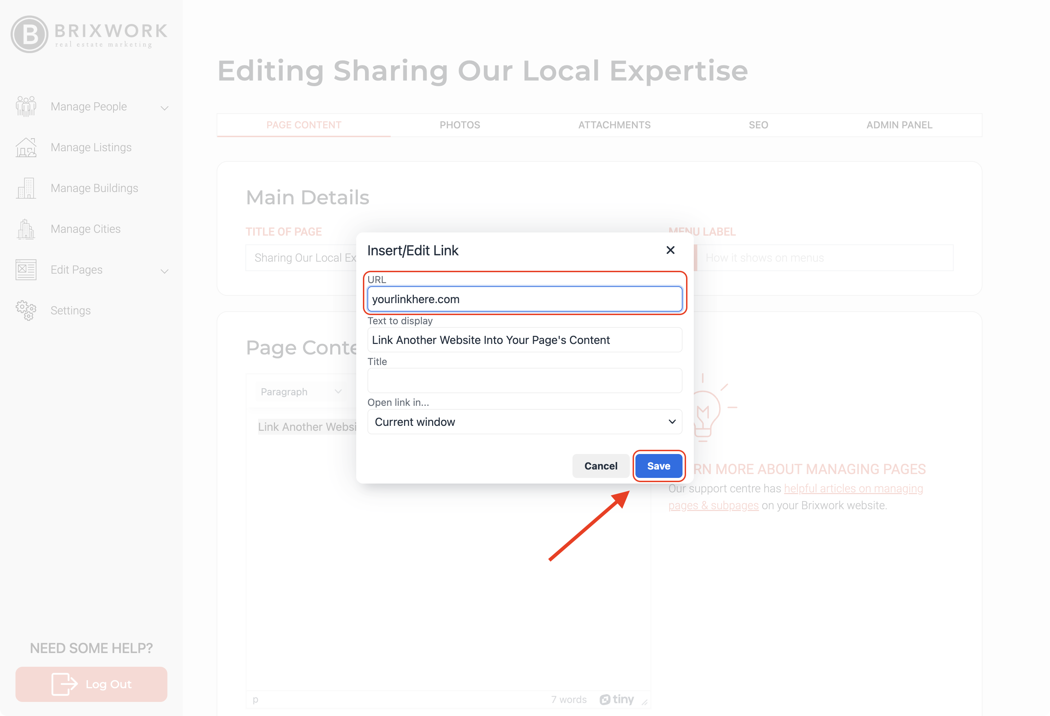The image size is (1050, 716).
Task: Close the Insert/Edit Link dialog
Action: 671,250
